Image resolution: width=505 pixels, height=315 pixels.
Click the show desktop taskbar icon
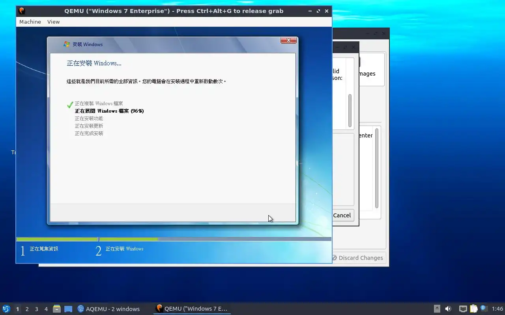[x=68, y=309]
